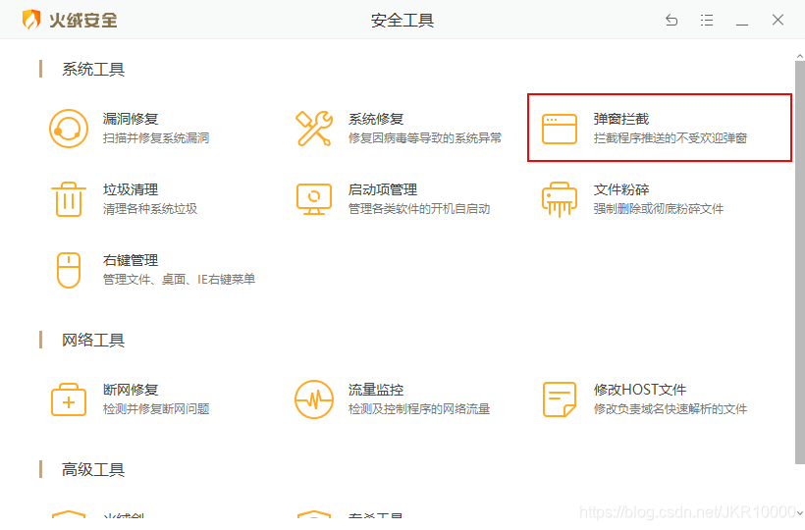Viewport: 805px width, 530px height.
Task: Click the scrollbar up arrow
Action: pyautogui.click(x=800, y=55)
